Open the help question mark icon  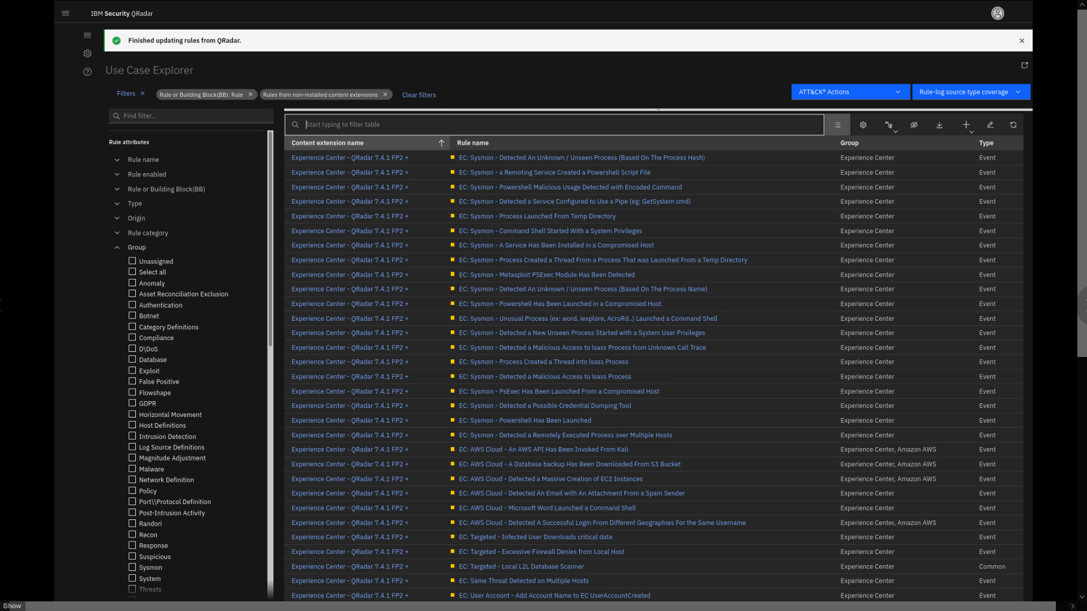coord(87,72)
